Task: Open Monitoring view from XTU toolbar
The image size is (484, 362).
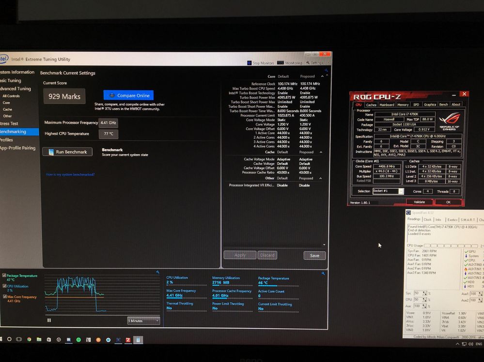Action: pyautogui.click(x=290, y=63)
